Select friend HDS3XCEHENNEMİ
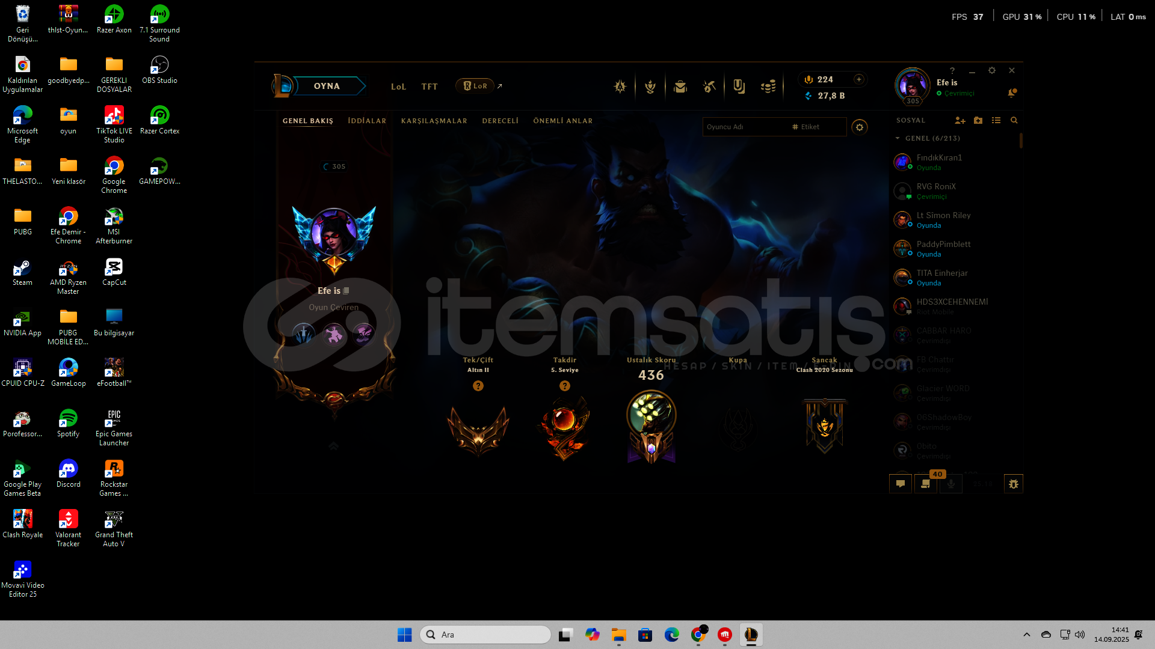Image resolution: width=1155 pixels, height=649 pixels. click(x=955, y=306)
